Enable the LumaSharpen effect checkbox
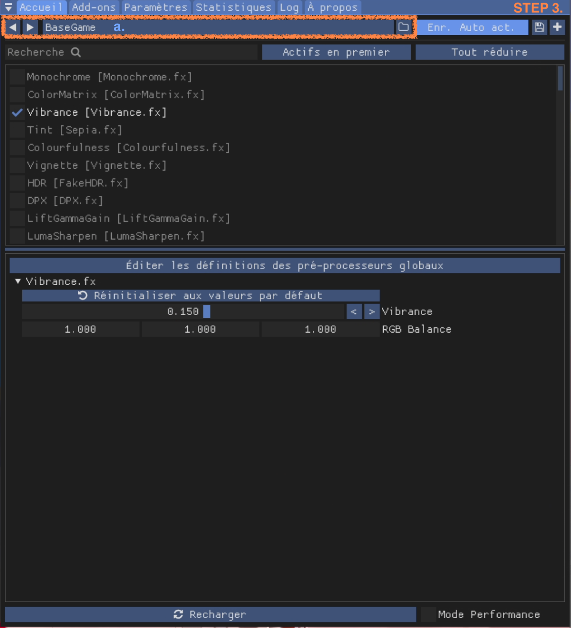 click(17, 236)
